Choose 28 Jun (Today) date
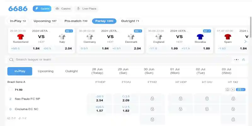 [97, 71]
